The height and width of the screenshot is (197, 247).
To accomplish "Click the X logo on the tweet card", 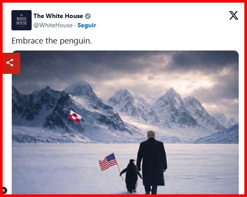I will 233,15.
